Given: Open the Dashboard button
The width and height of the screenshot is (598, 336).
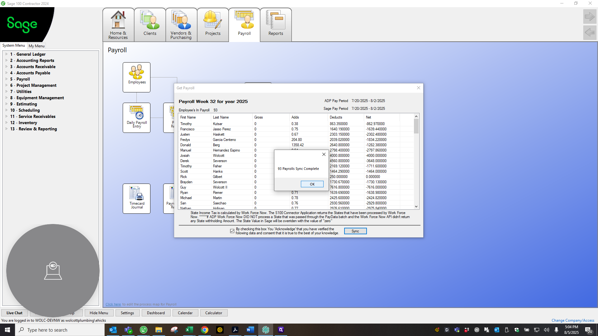Looking at the screenshot, I should click(x=156, y=313).
